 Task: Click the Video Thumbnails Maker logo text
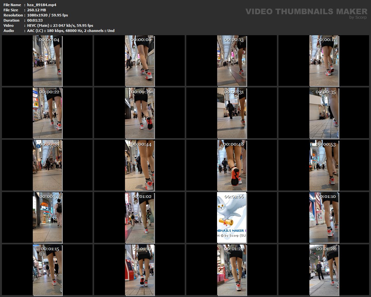[x=306, y=12]
